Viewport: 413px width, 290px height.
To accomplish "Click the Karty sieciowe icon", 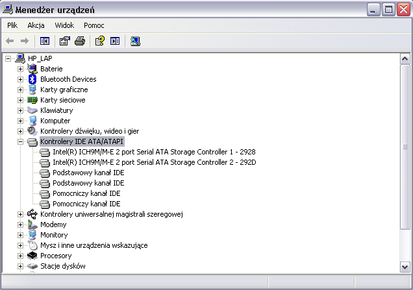I will coord(32,100).
